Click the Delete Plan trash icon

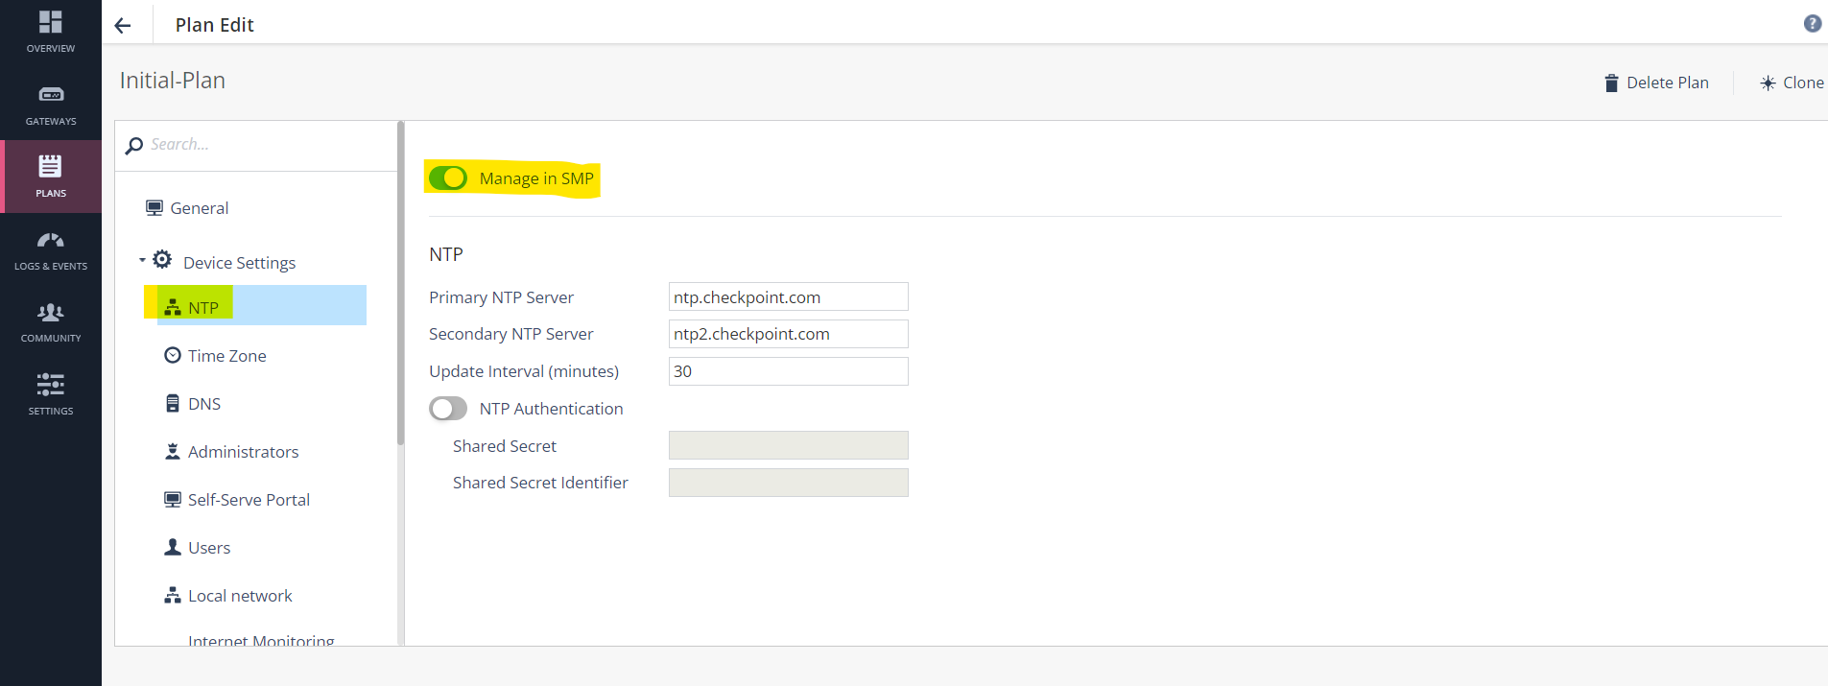tap(1611, 83)
